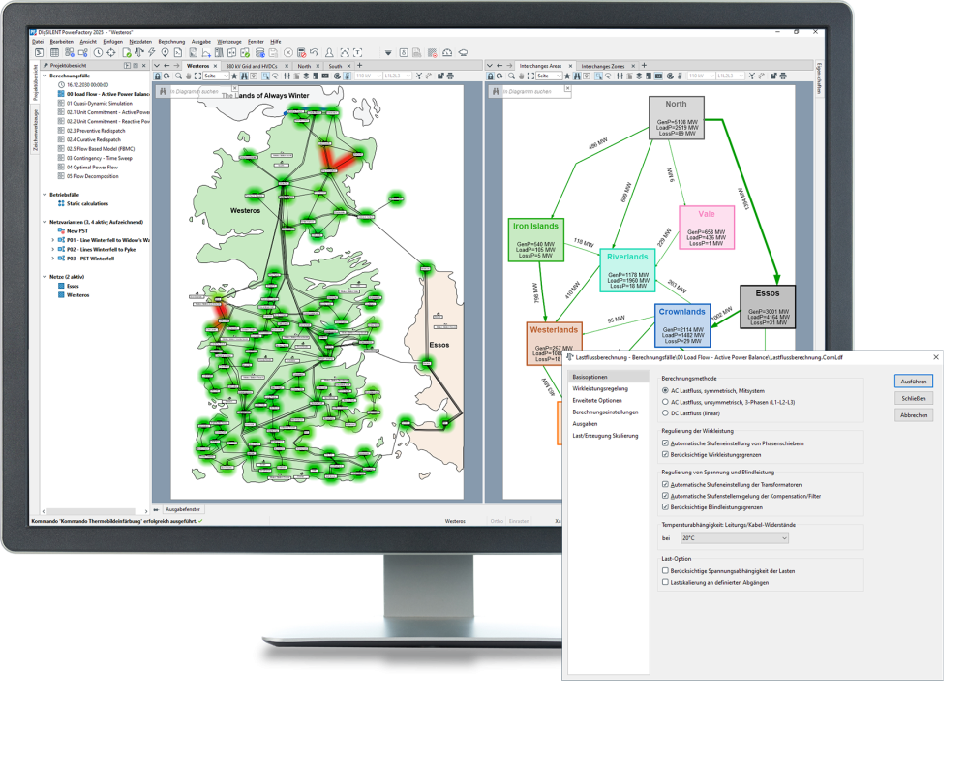The image size is (968, 763).
Task: Click the lock icon in Westeros diagram toolbar
Action: coord(158,76)
